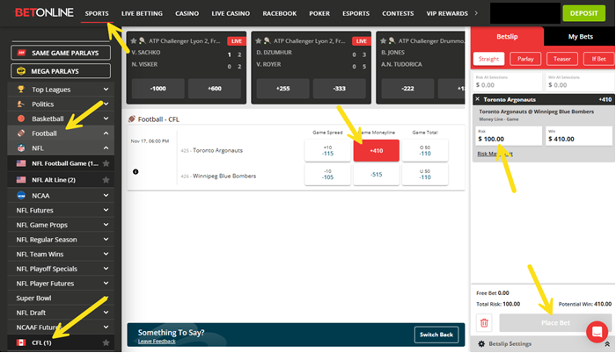
Task: Favorite the Sachko vs Visker match star
Action: pos(133,40)
